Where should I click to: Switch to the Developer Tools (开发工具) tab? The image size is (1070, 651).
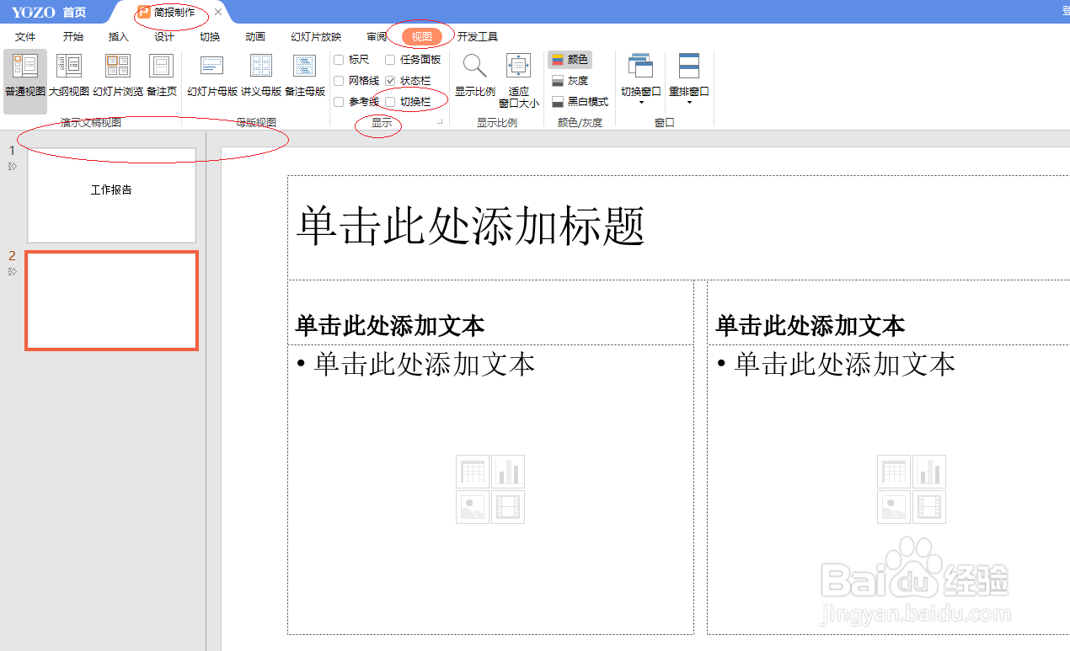[478, 37]
